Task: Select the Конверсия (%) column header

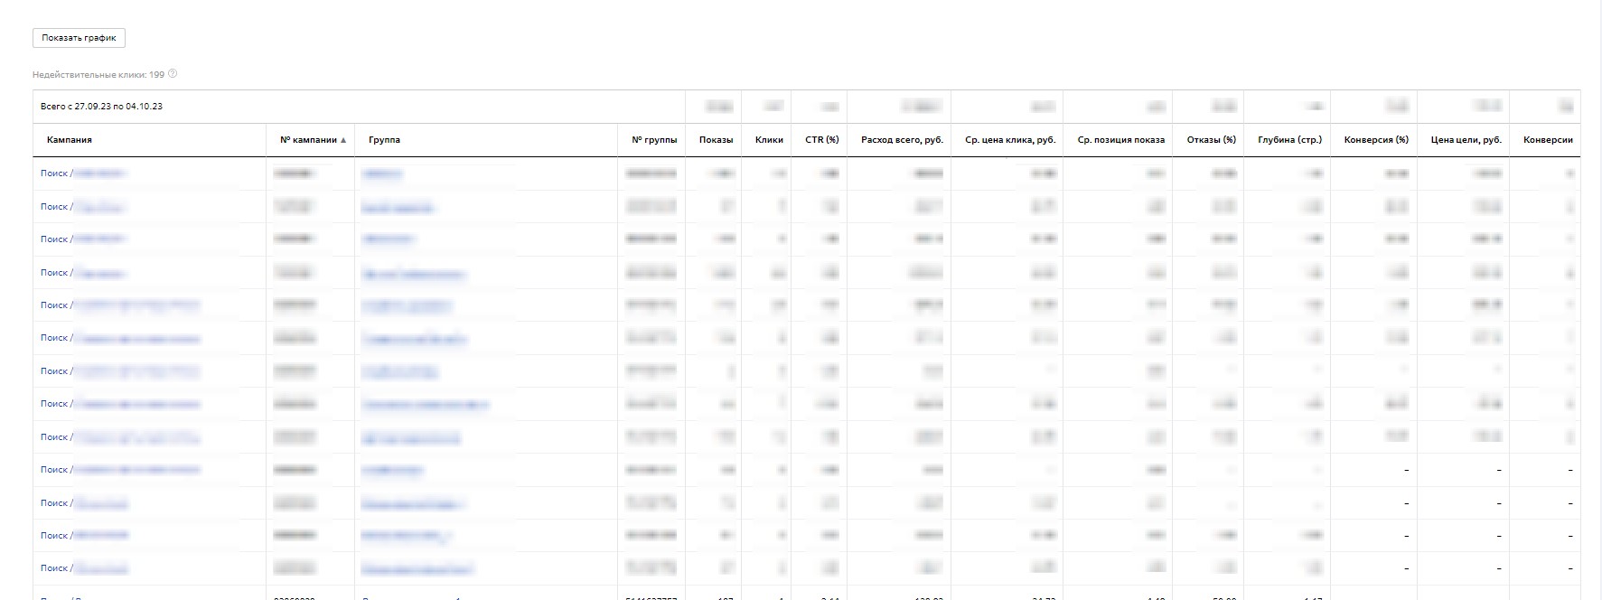Action: tap(1376, 140)
